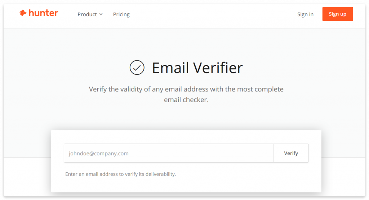Click the circled checkmark icon beside Email Verifier
Viewport: 369px width, 200px height.
(x=137, y=68)
